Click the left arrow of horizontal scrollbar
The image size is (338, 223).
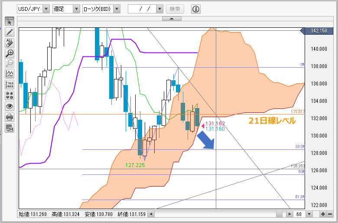click(x=151, y=214)
